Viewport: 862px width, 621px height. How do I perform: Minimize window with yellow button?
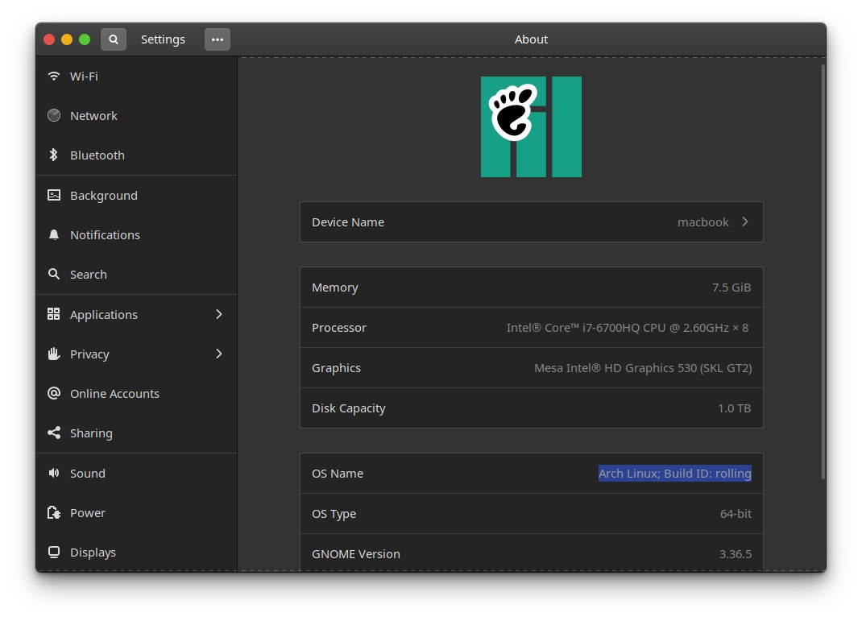click(x=67, y=39)
